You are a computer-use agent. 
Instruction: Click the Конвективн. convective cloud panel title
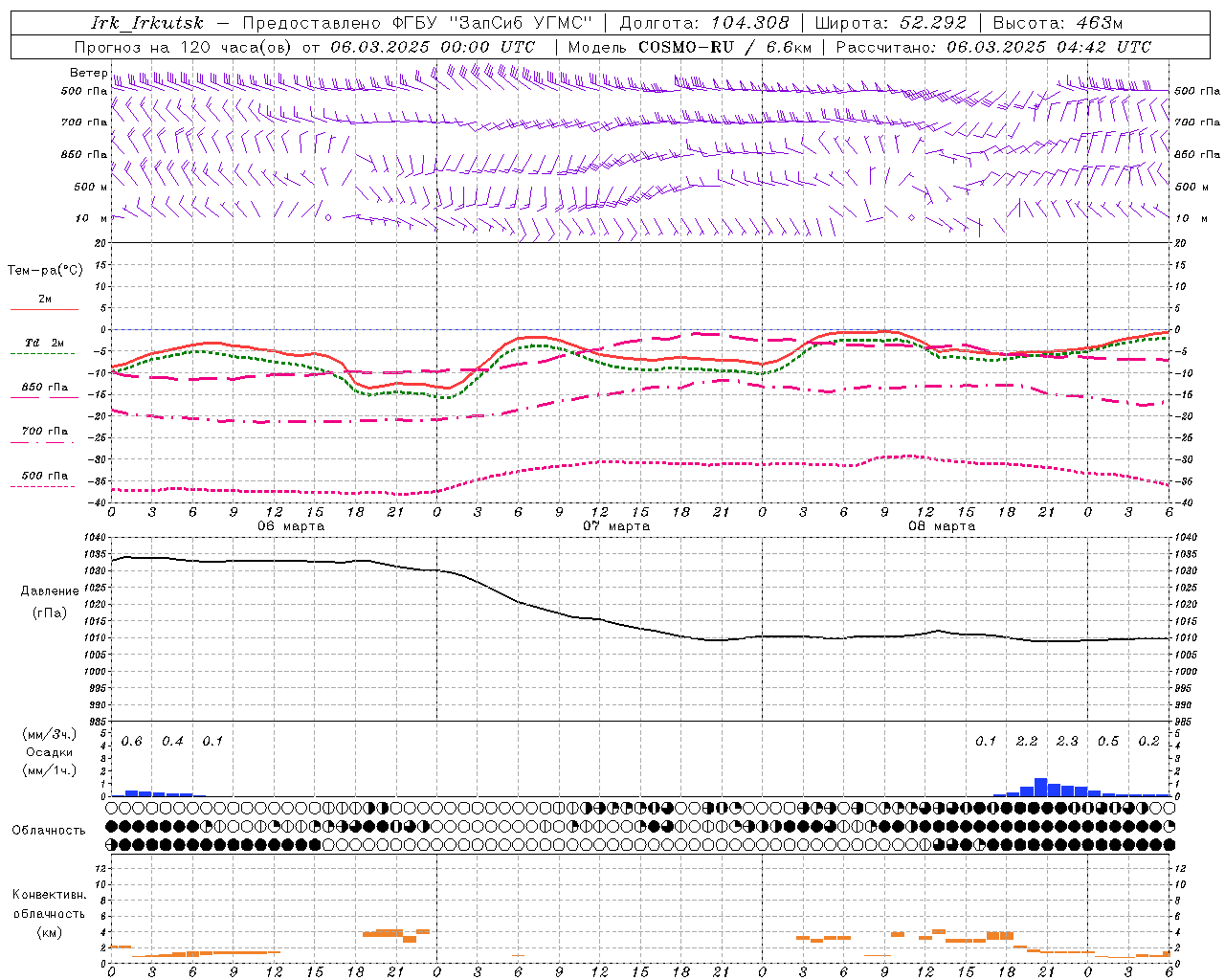[x=50, y=895]
